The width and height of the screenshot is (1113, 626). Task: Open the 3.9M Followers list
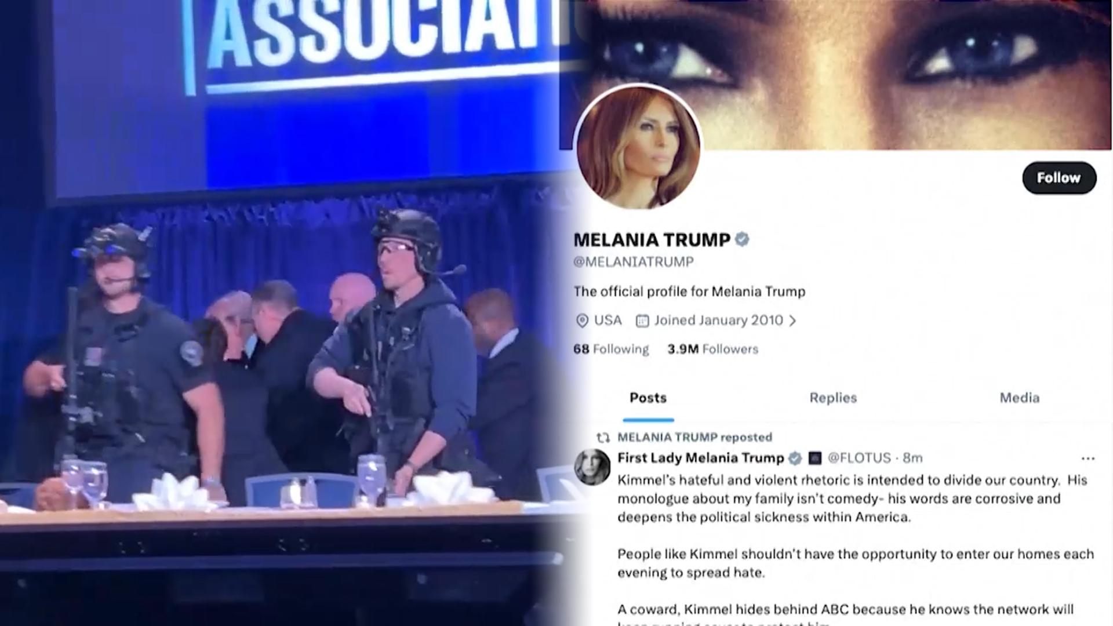click(713, 349)
